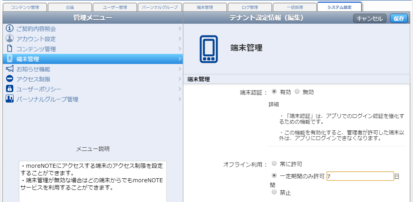Select 一定期間のみ許可 radio button
This screenshot has height=202, width=413.
click(274, 175)
